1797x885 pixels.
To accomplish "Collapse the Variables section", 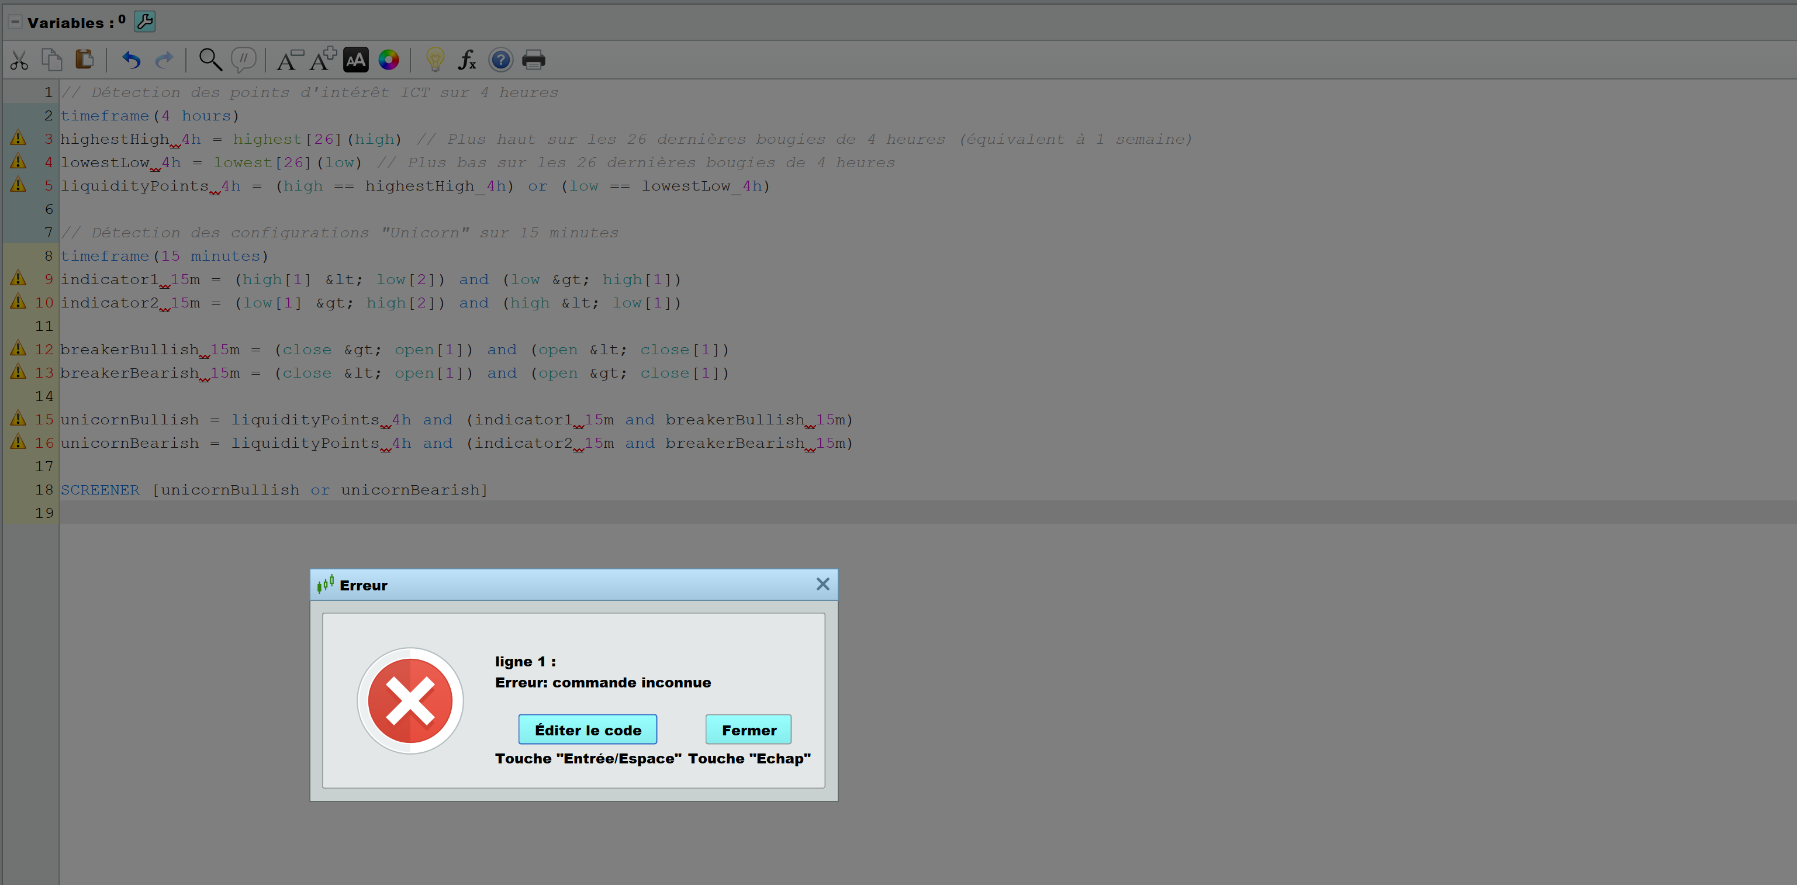I will [x=15, y=22].
